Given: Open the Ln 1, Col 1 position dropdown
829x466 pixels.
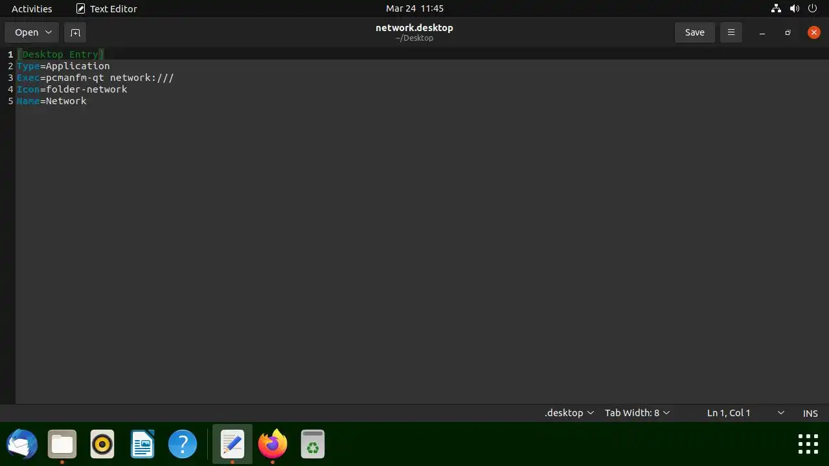Looking at the screenshot, I should pos(745,413).
